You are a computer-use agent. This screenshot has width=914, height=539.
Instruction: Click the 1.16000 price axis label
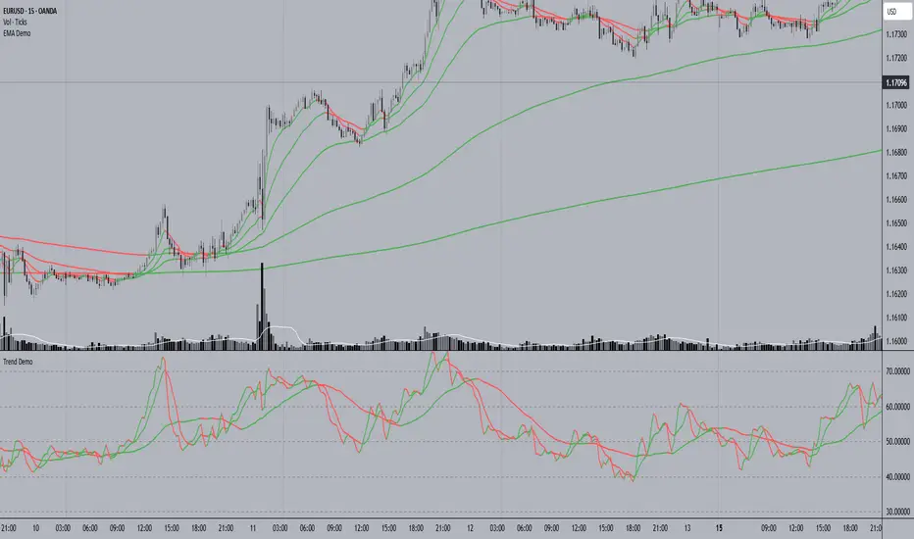coord(896,341)
